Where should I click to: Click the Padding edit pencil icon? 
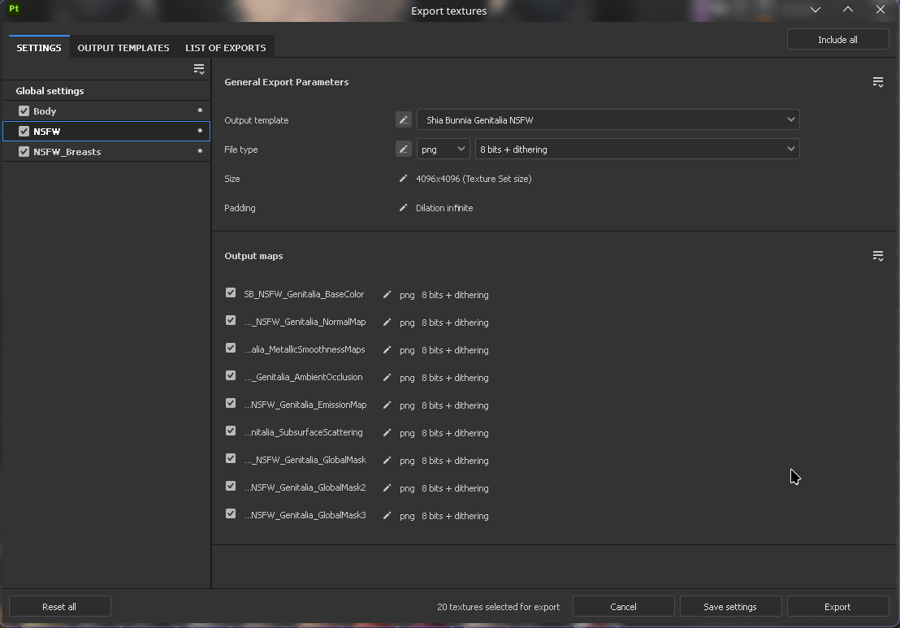tap(403, 208)
